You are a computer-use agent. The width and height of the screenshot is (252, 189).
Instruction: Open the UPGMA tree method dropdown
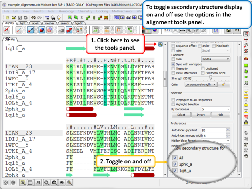tap(215, 59)
